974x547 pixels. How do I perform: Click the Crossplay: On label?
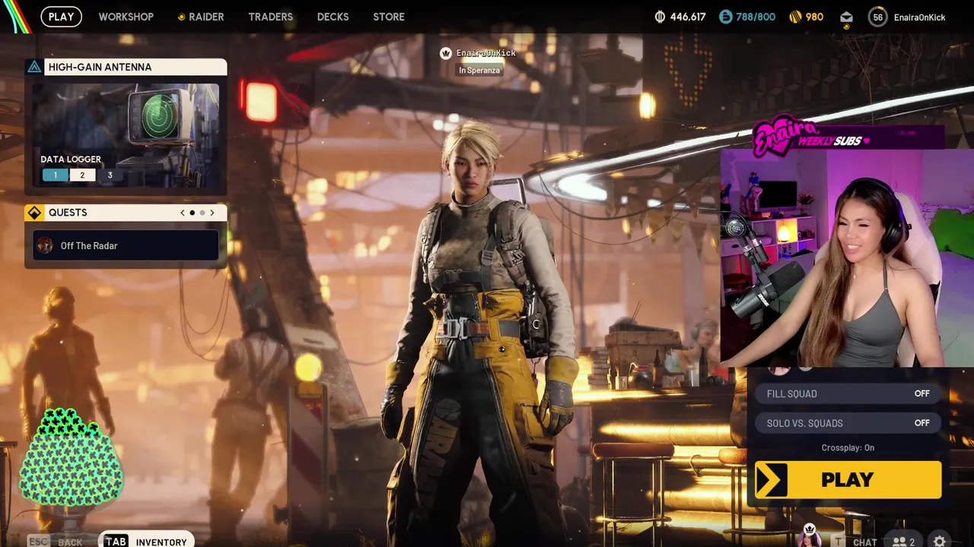pos(848,447)
